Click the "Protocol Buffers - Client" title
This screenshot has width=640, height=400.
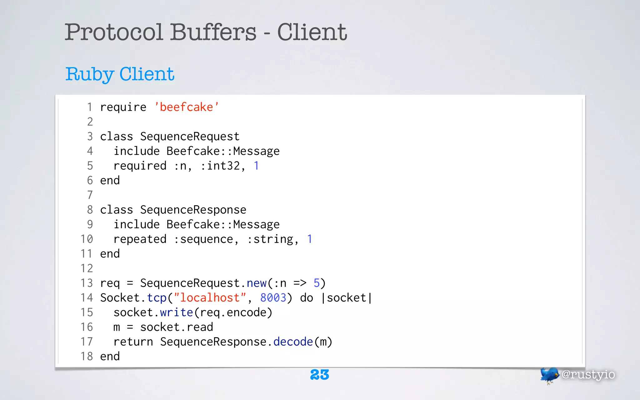[x=206, y=32]
